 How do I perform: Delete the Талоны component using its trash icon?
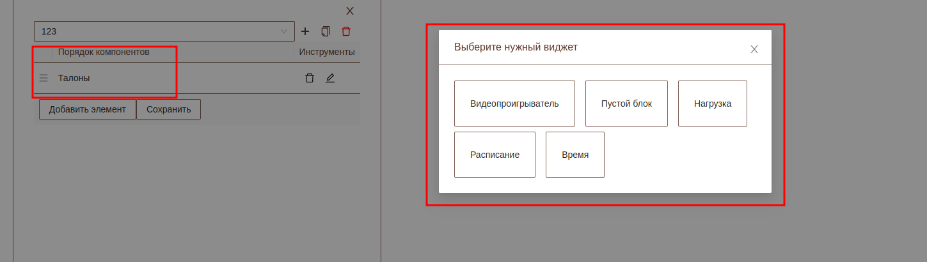(x=310, y=78)
